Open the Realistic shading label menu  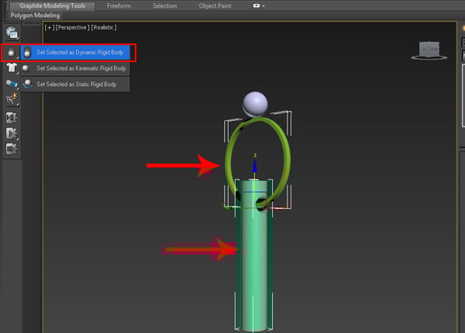tap(104, 27)
